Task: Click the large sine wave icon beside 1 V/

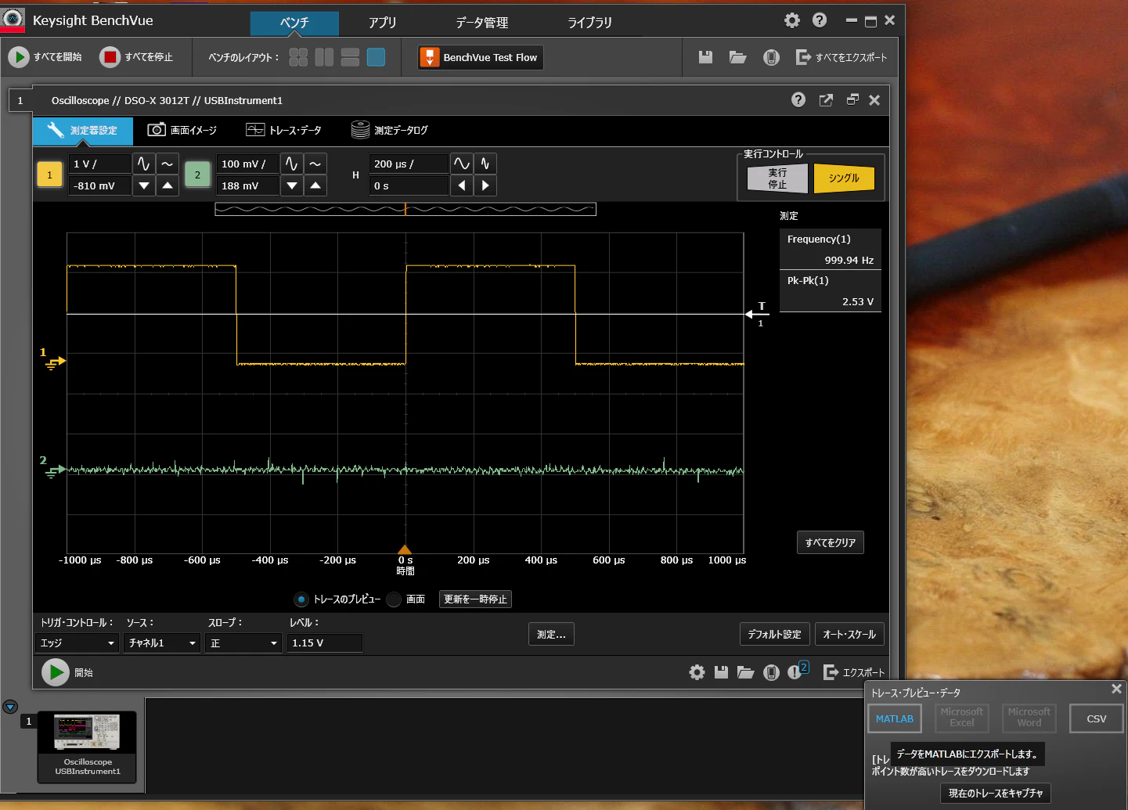Action: (143, 164)
